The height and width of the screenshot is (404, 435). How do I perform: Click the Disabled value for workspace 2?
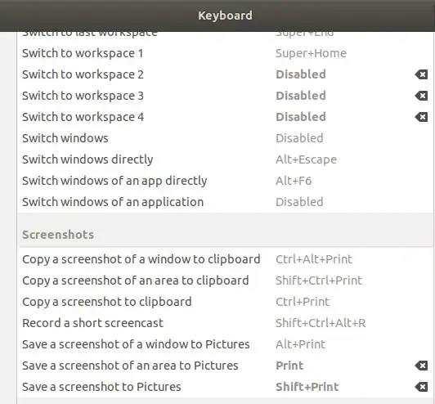tap(301, 74)
